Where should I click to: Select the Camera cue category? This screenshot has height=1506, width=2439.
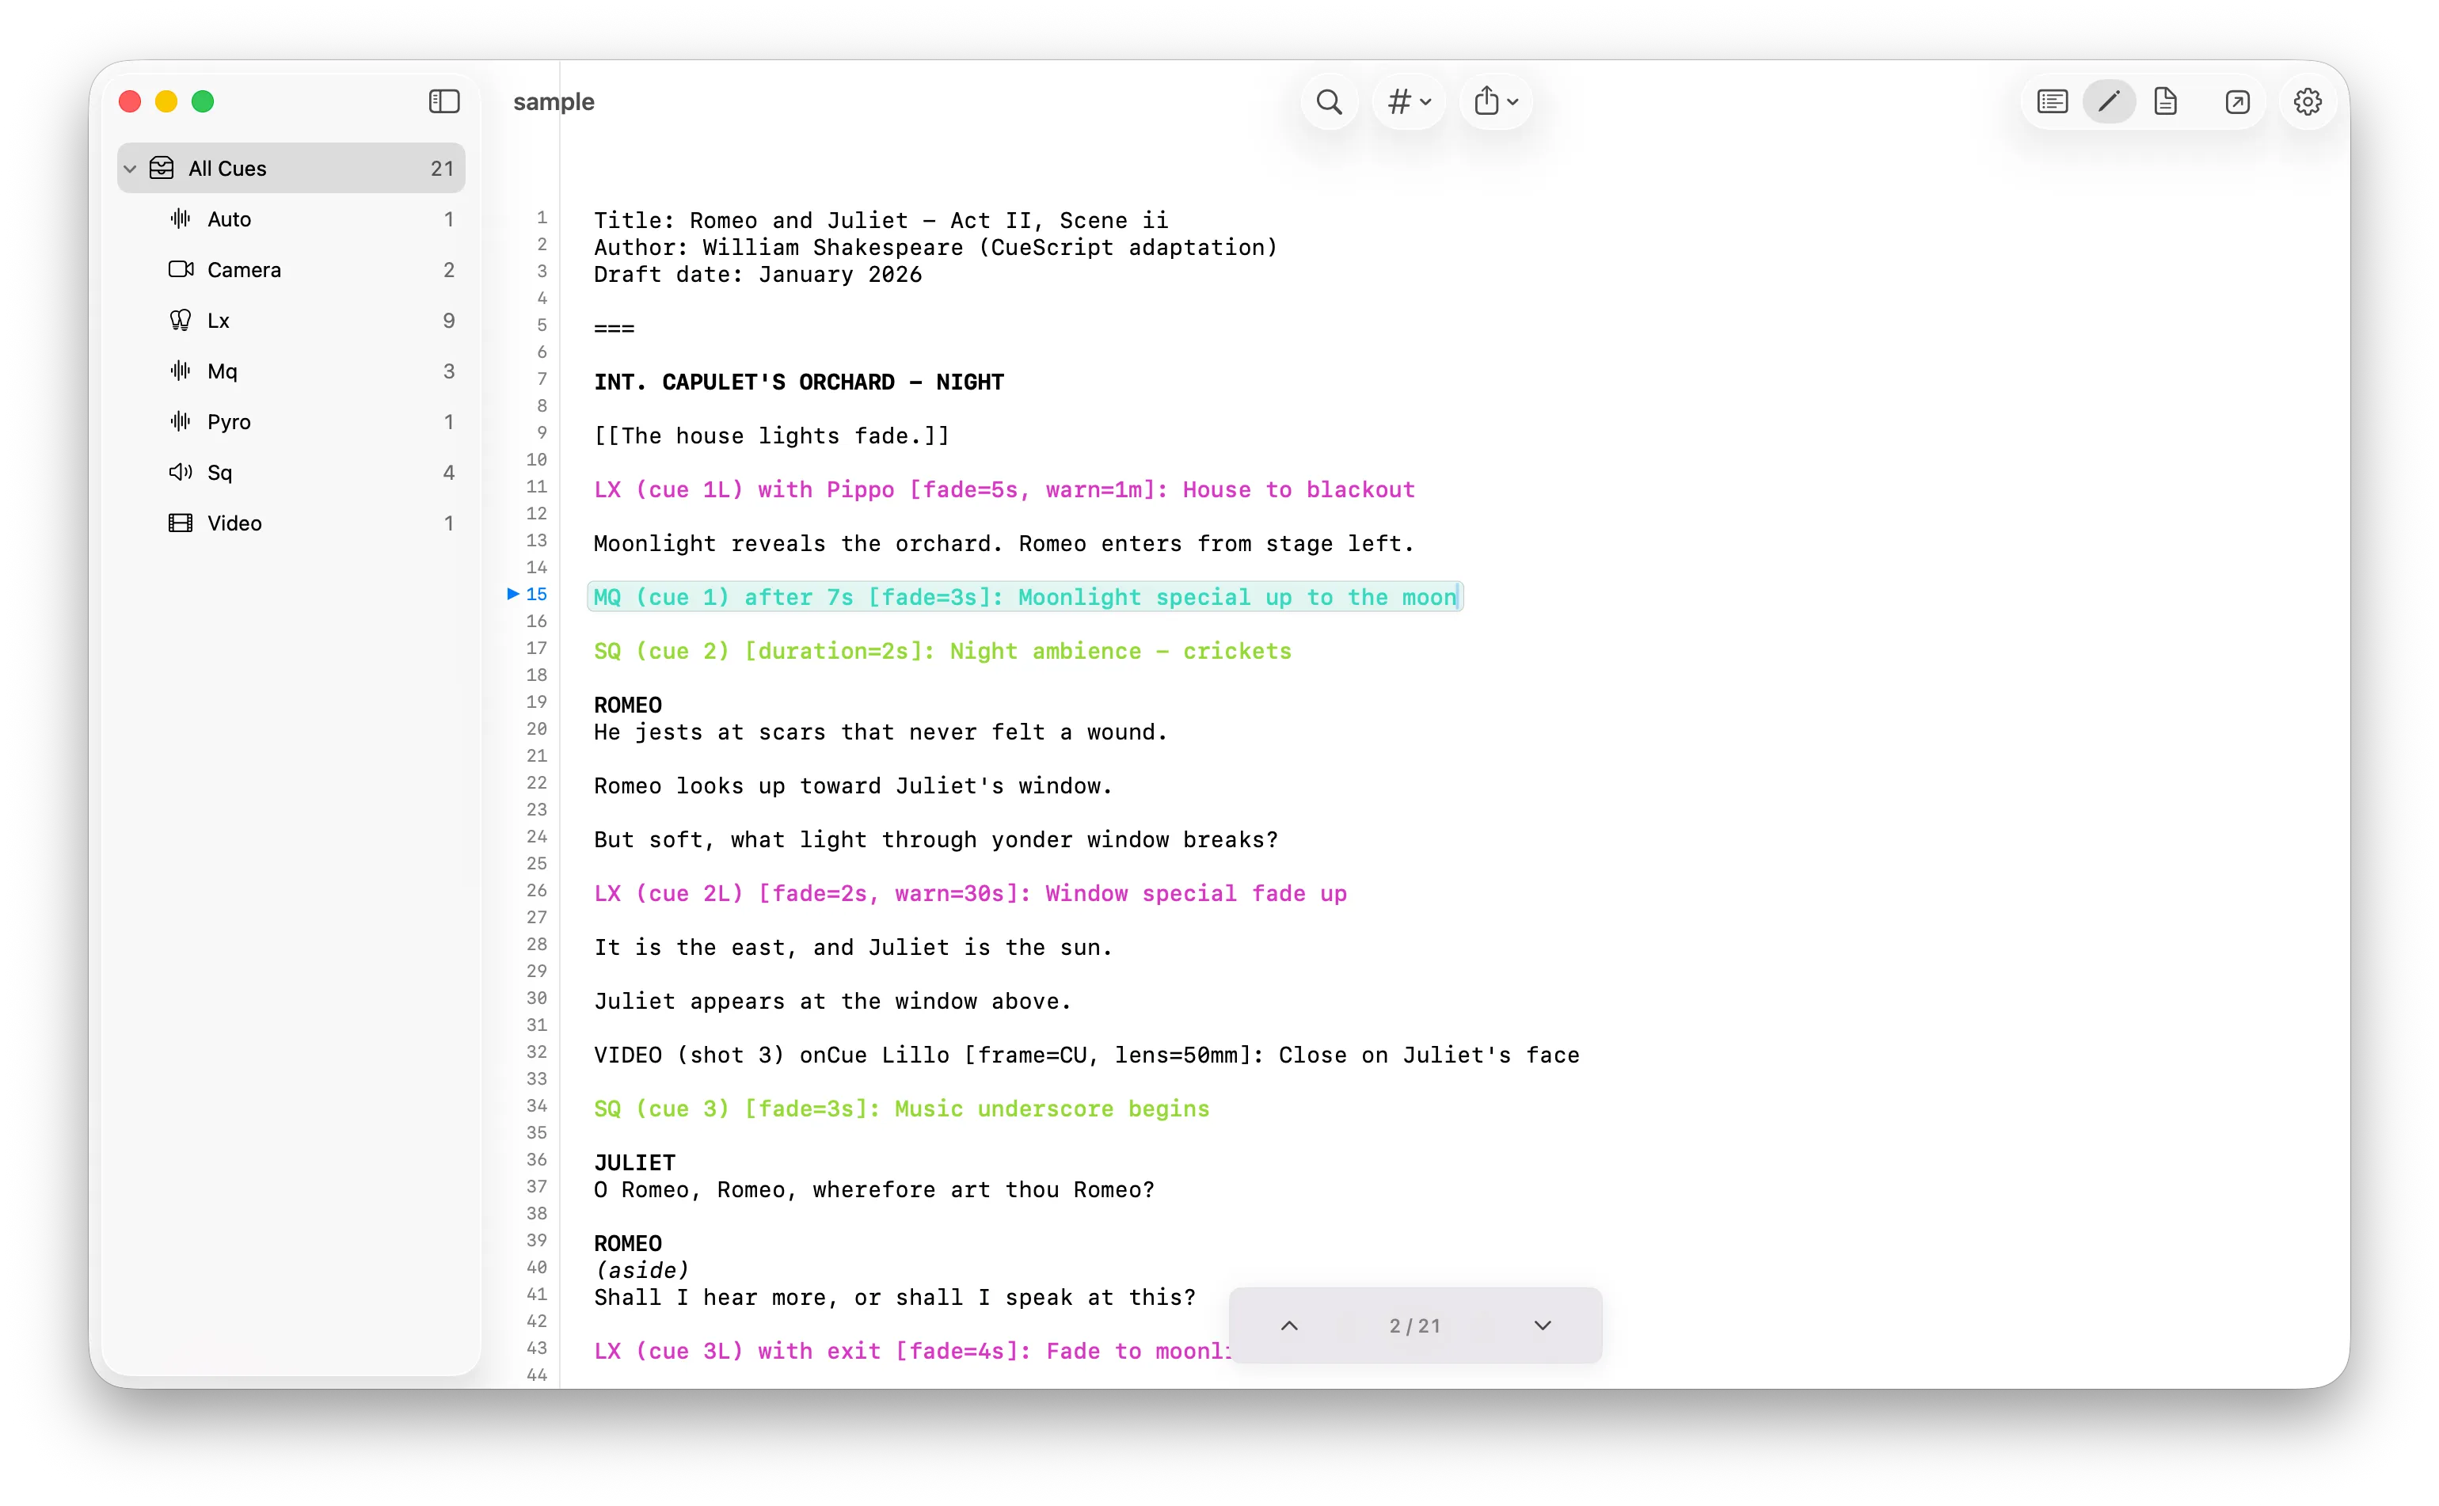tap(291, 270)
